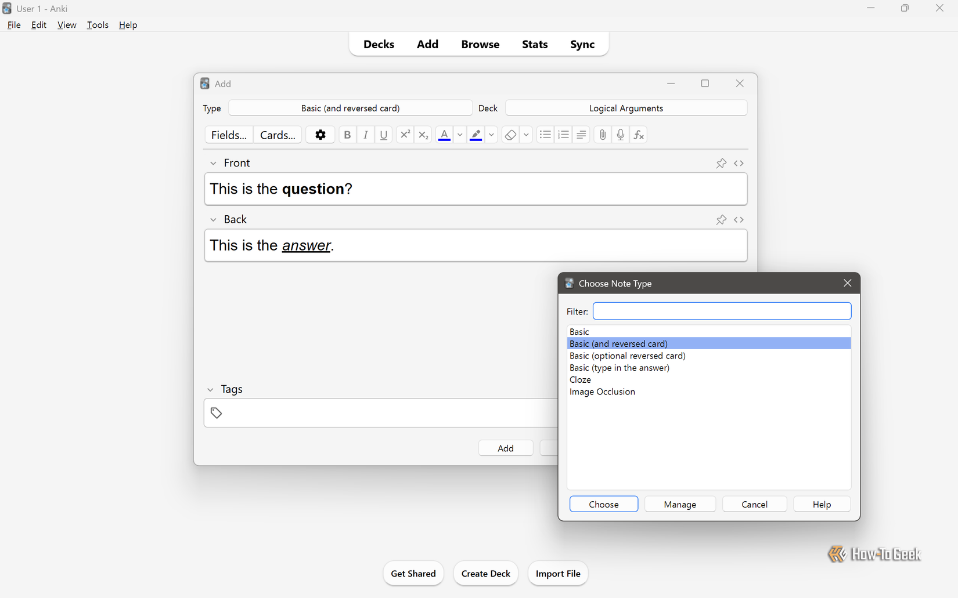The image size is (958, 598).
Task: Open remove-formatting options dropdown arrow
Action: [526, 135]
